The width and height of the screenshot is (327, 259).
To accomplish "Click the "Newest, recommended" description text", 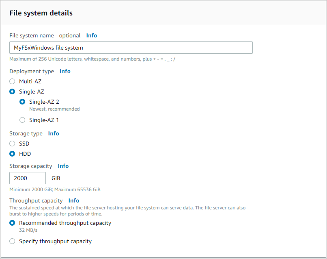I will [x=54, y=109].
